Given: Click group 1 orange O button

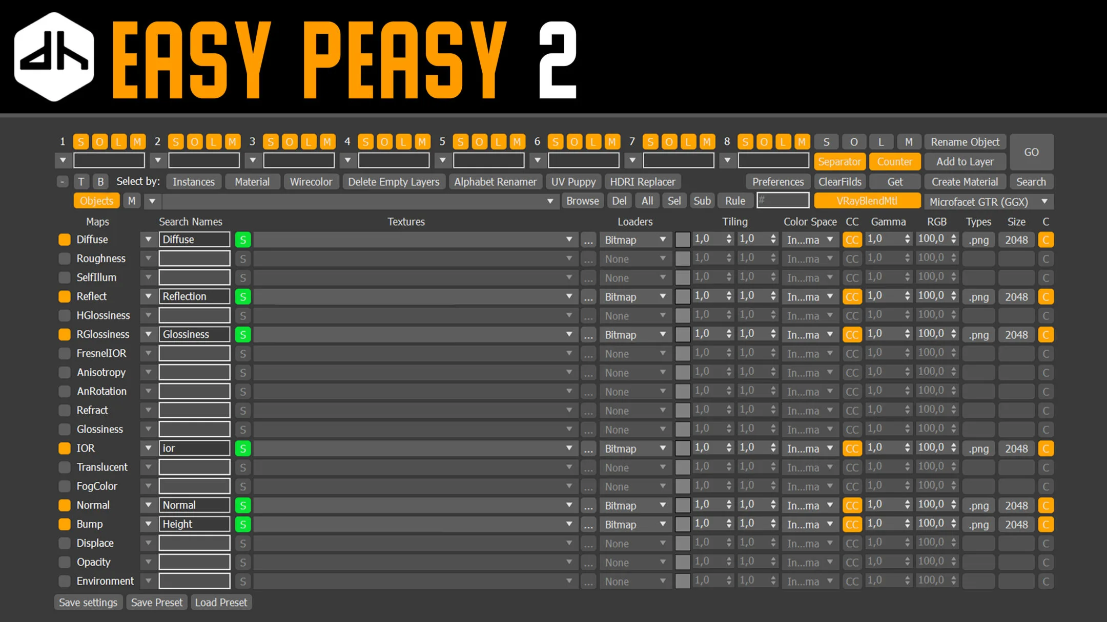Looking at the screenshot, I should pyautogui.click(x=100, y=142).
